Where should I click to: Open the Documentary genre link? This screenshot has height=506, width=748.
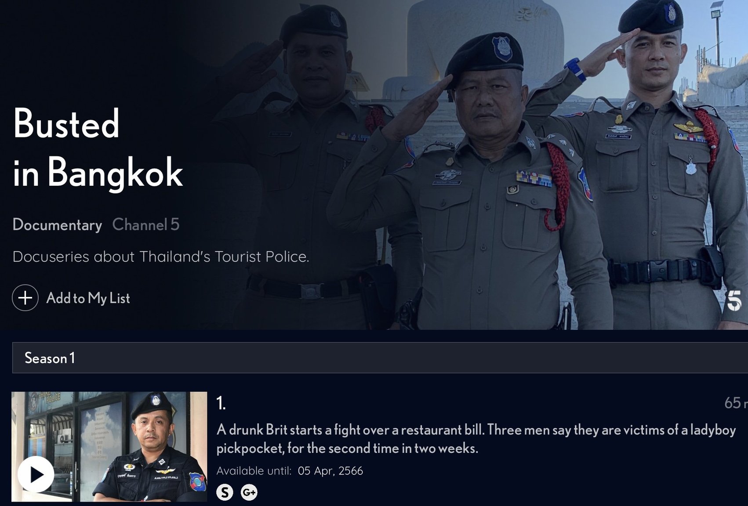[x=57, y=224]
